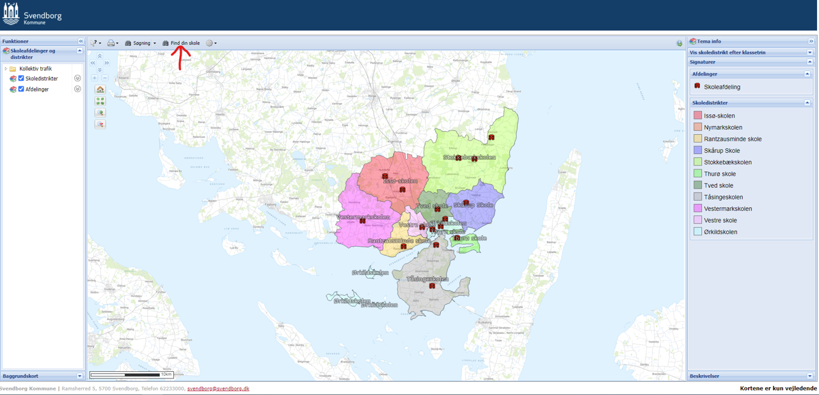The height and width of the screenshot is (395, 819).
Task: Click the green globe icon in toolbar
Action: [x=679, y=43]
